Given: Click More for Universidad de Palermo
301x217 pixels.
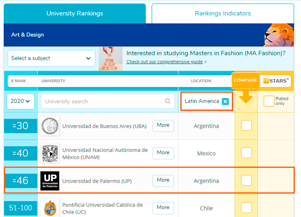Looking at the screenshot, I should [x=163, y=180].
